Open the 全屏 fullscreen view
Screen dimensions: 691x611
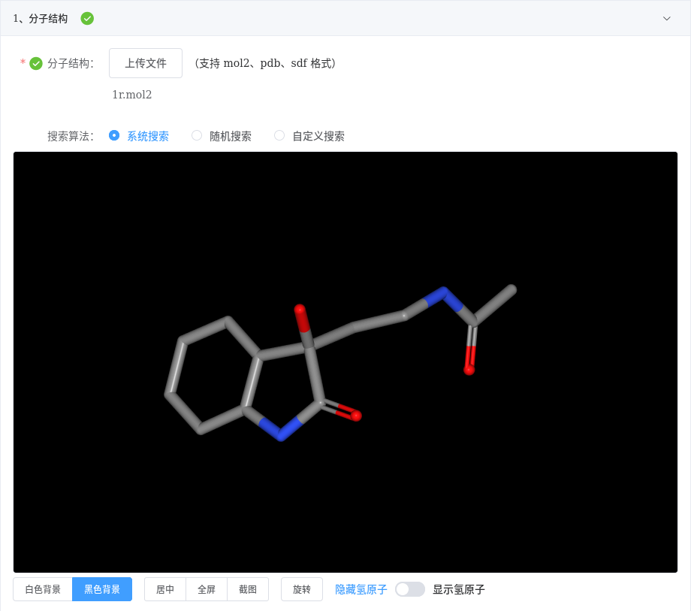(207, 589)
